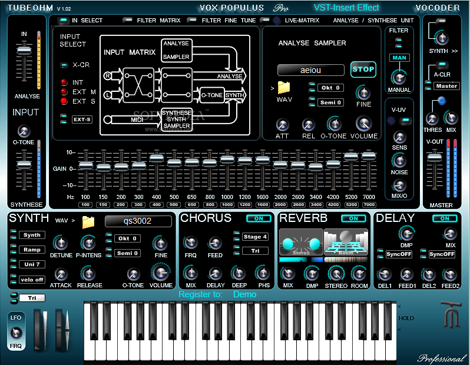Click the 1000 Hz band value box
Image resolution: width=470 pixels, height=365 pixels.
(x=227, y=205)
